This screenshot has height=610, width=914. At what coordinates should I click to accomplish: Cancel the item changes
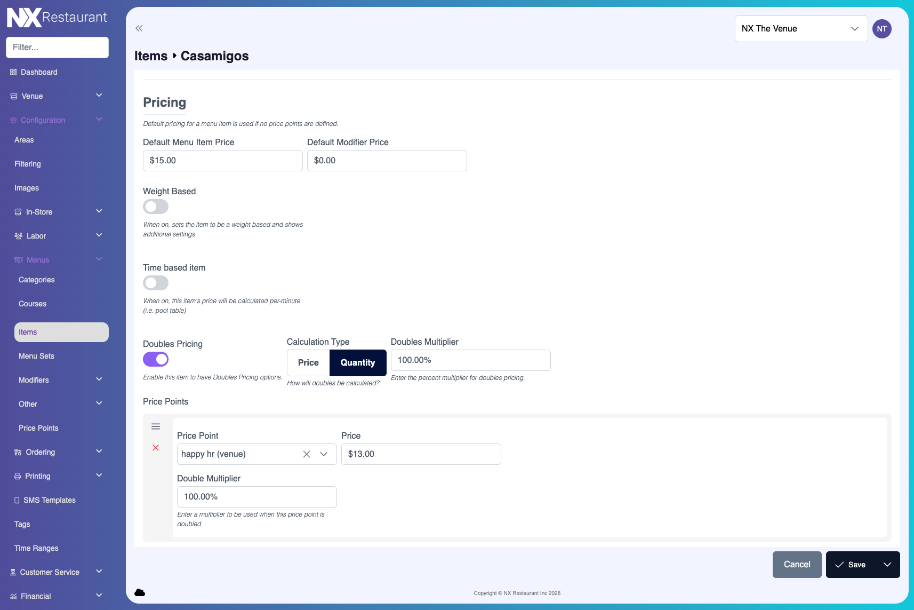click(797, 565)
